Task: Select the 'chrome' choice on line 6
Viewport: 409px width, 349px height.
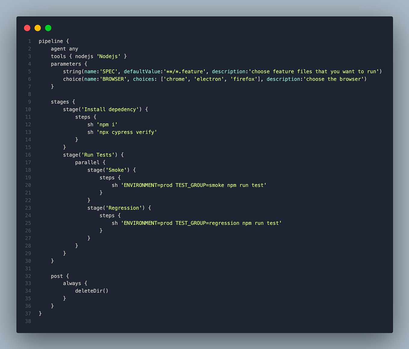Action: [x=176, y=79]
